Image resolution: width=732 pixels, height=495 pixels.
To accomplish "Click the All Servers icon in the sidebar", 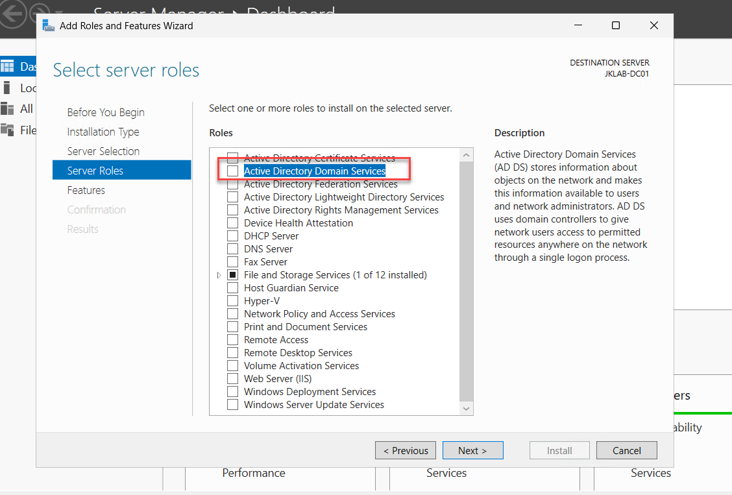I will [7, 109].
